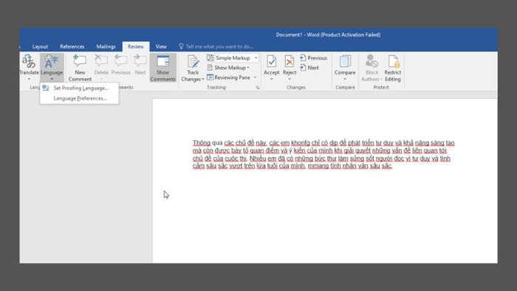Expand the Translate dropdown arrow
This screenshot has width=517, height=291.
pos(29,79)
